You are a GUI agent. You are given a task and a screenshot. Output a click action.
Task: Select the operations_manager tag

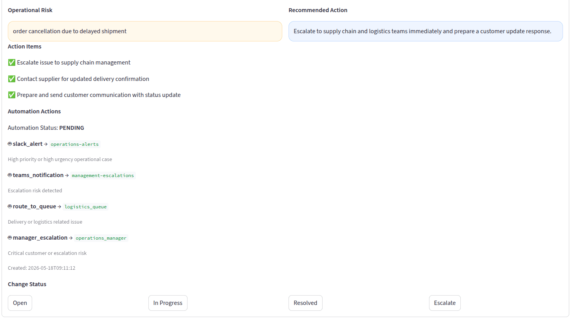click(x=101, y=238)
